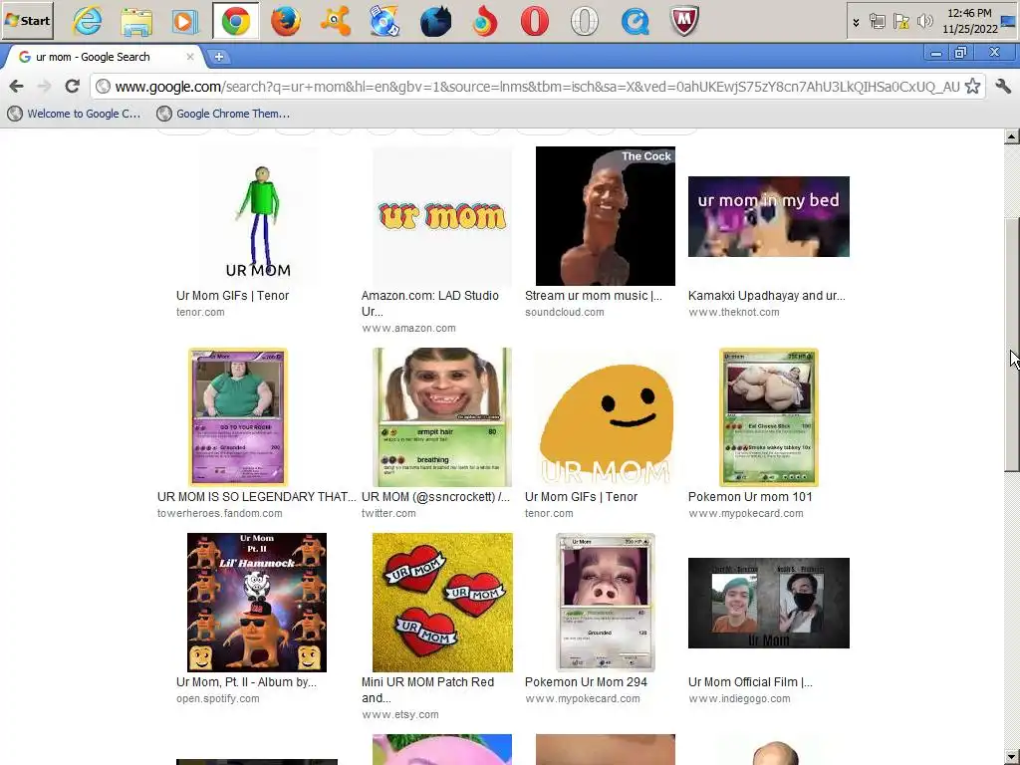Screen dimensions: 1020x765
Task: Open 'Stream ur mom music |...' link
Action: point(594,295)
